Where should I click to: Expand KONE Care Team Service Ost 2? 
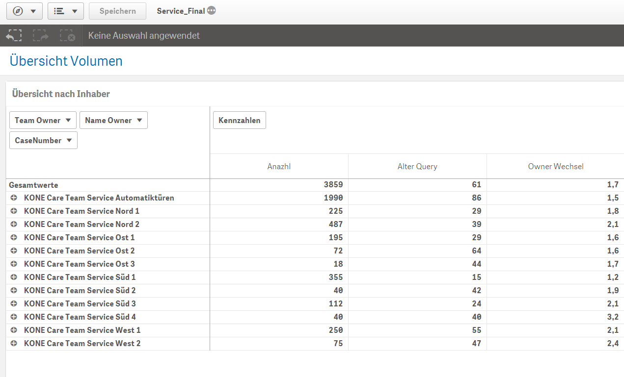click(x=14, y=251)
